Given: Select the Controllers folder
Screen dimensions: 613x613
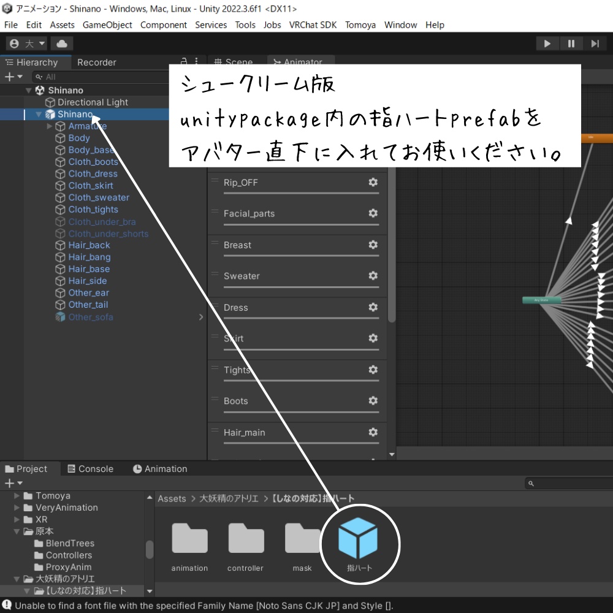Looking at the screenshot, I should tap(63, 555).
